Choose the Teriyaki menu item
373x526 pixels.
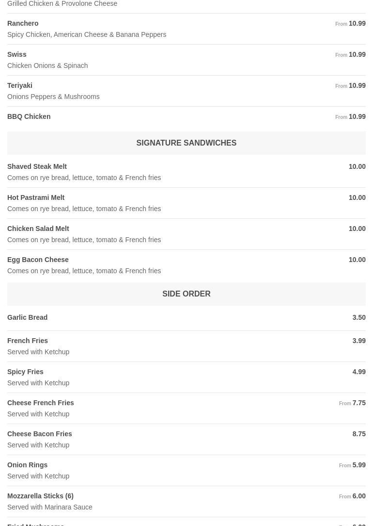(20, 85)
